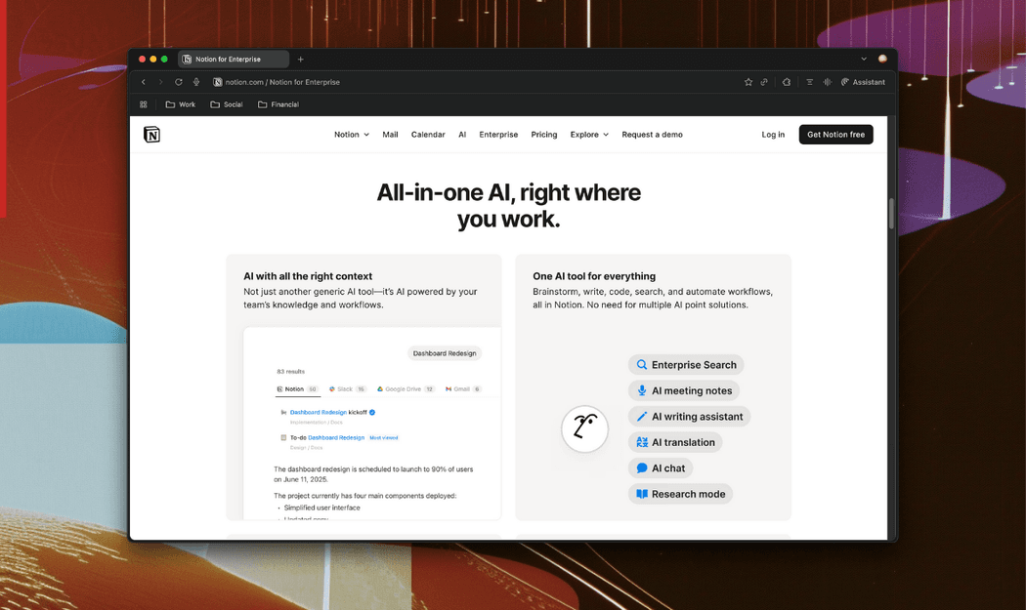Screen dimensions: 1026x610
Task: Click the Notion AI face avatar
Action: pyautogui.click(x=585, y=428)
